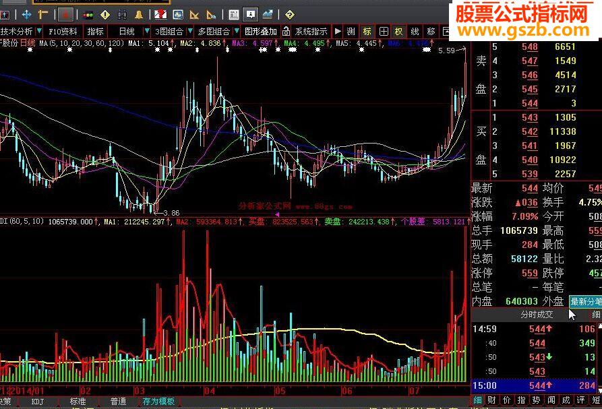The image size is (602, 409).
Task: Open the yellow question mark help icon
Action: click(x=289, y=13)
